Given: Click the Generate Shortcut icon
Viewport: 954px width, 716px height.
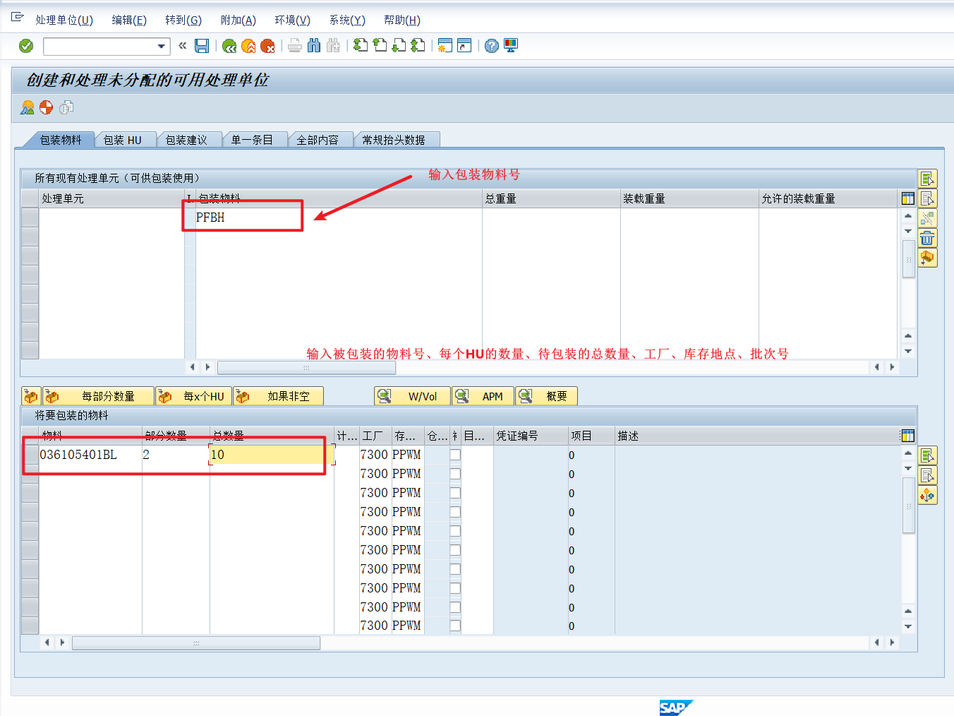Looking at the screenshot, I should tap(464, 46).
